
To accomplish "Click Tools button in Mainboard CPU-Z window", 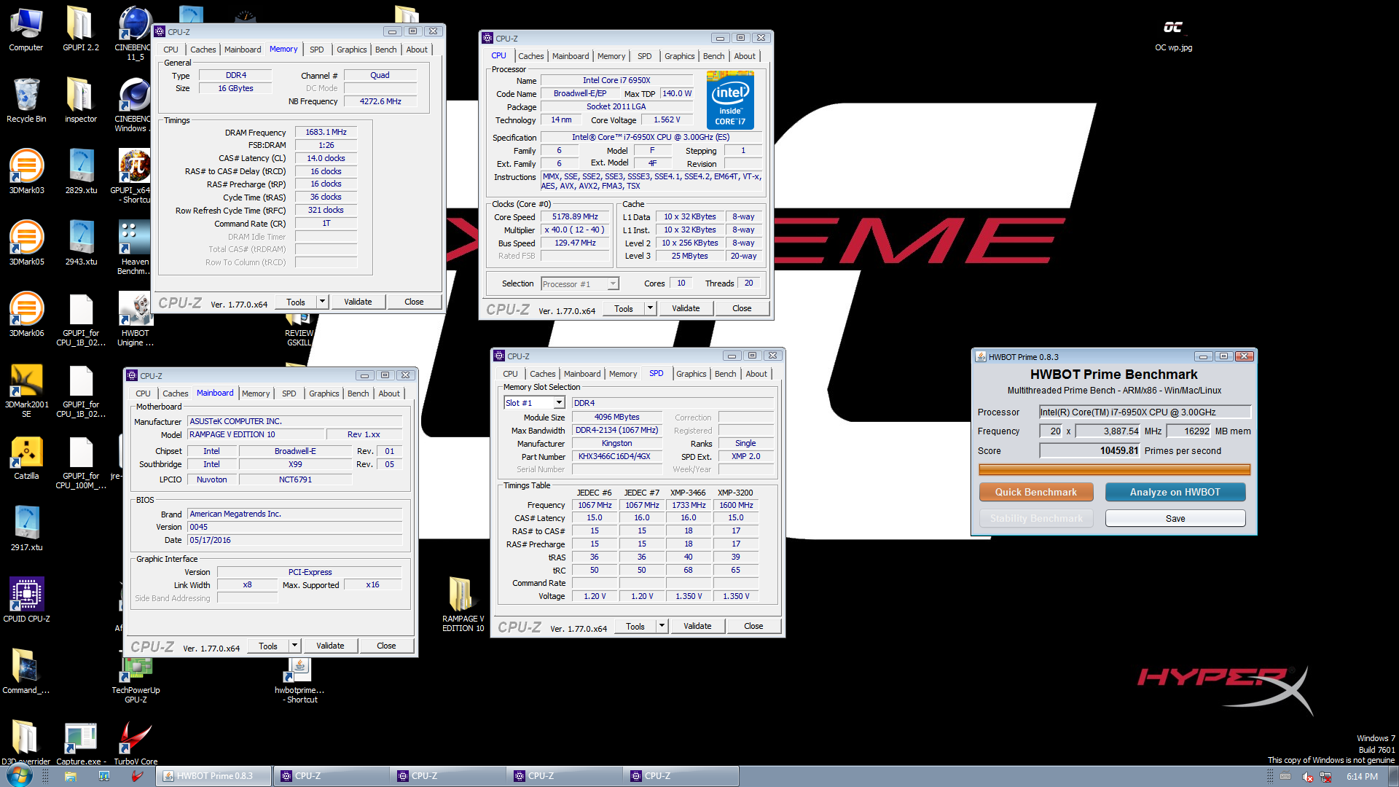I will pyautogui.click(x=268, y=646).
